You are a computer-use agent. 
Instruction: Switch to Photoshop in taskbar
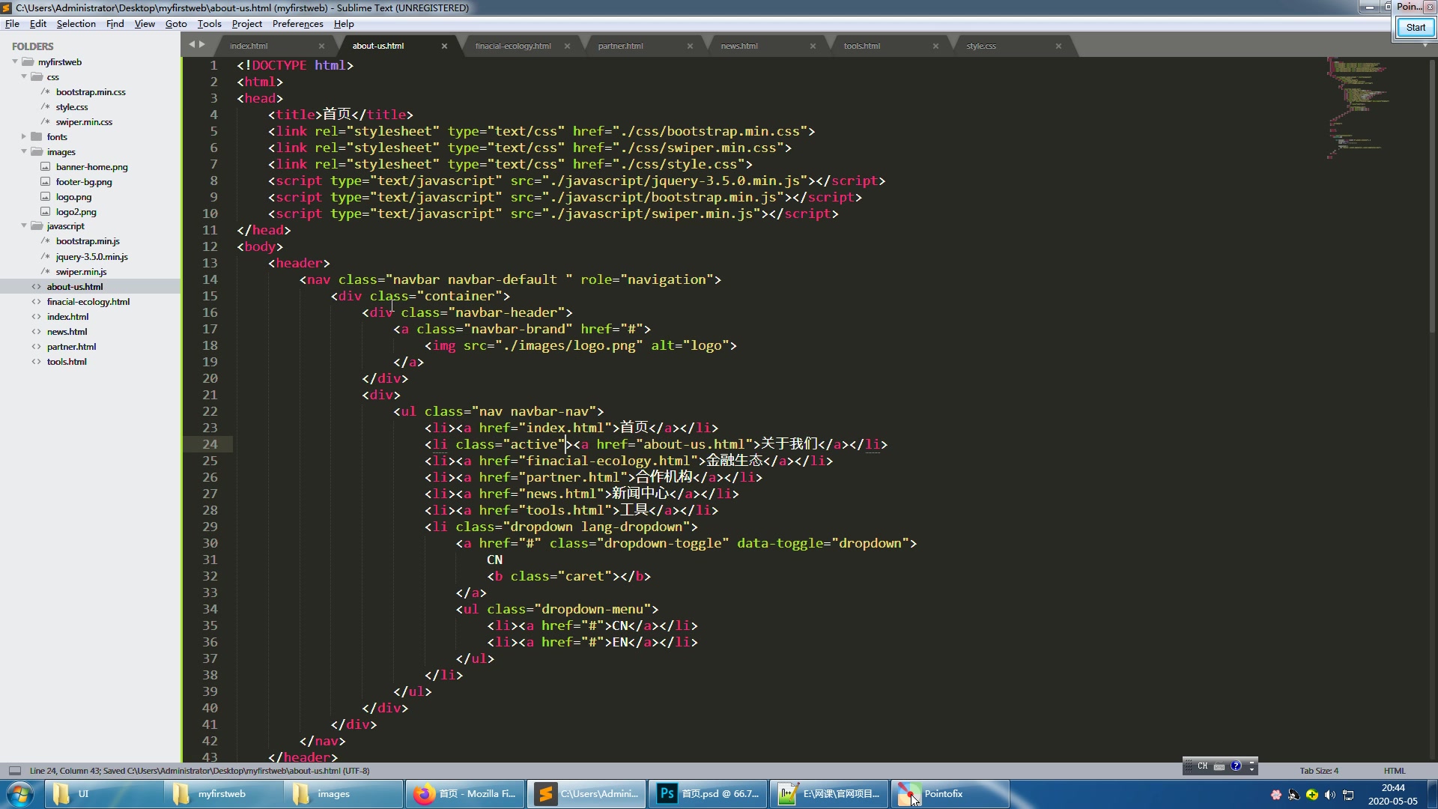click(708, 794)
